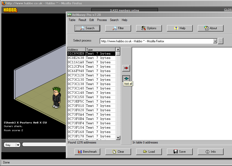
Task: Click the results list scrollbar thumb
Action: 118,54
